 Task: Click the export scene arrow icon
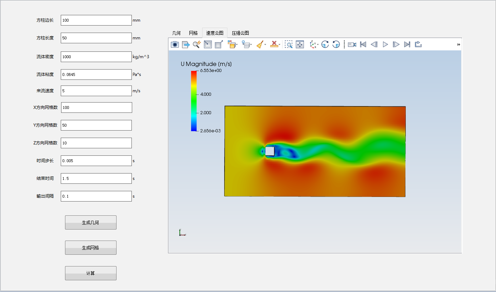pos(186,44)
